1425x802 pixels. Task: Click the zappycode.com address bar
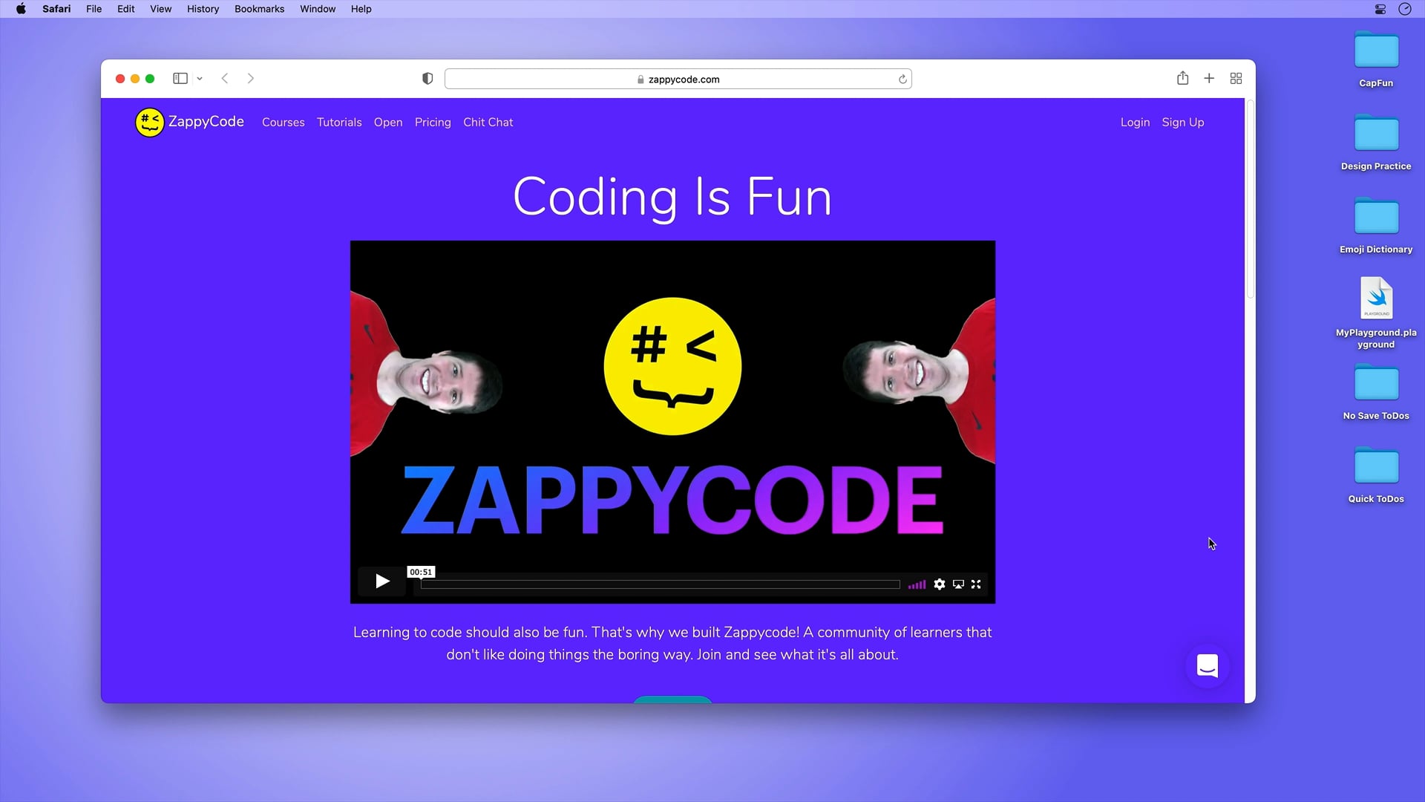(x=678, y=79)
